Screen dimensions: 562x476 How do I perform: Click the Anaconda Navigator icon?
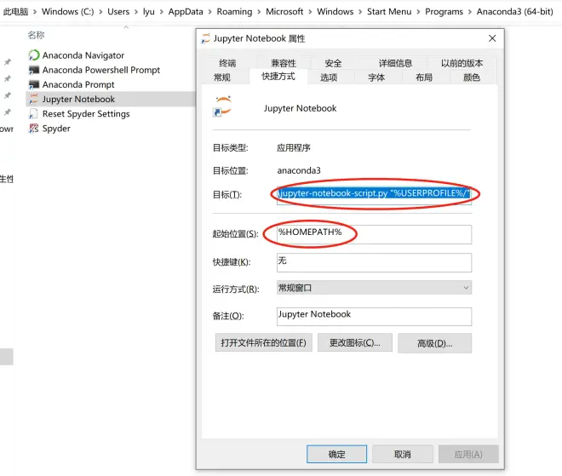[x=34, y=55]
